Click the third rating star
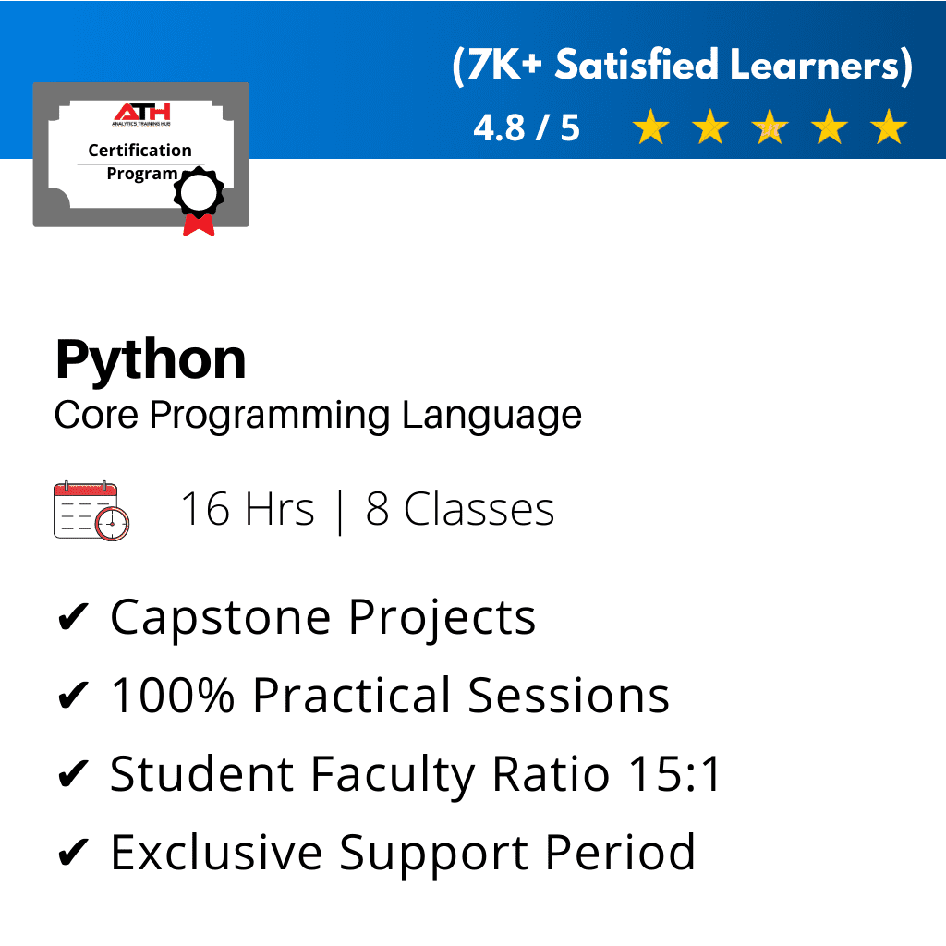 tap(770, 127)
